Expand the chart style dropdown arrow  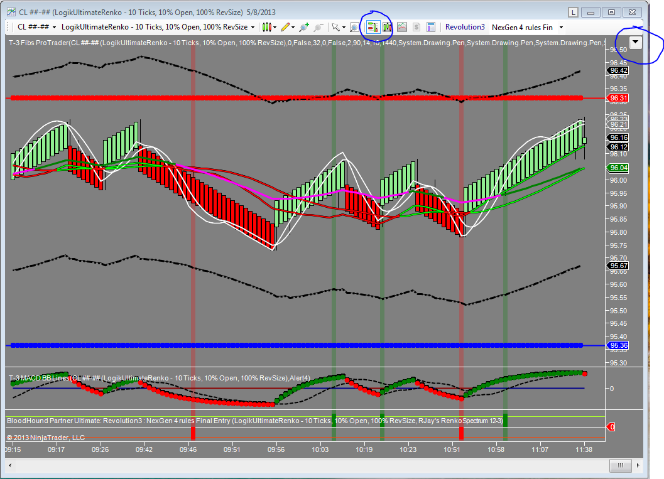275,28
